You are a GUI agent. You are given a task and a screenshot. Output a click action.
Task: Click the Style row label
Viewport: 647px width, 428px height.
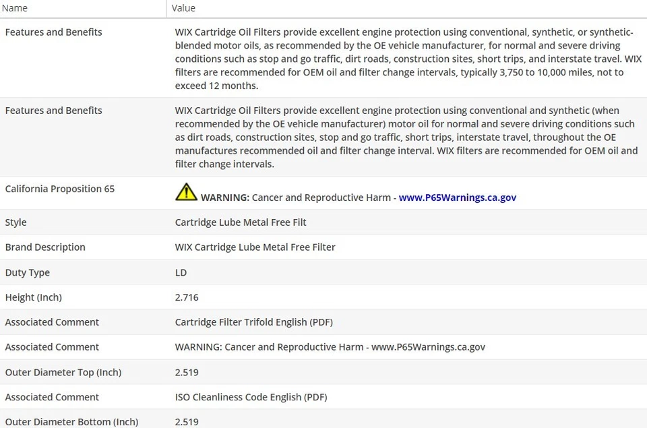click(x=16, y=222)
